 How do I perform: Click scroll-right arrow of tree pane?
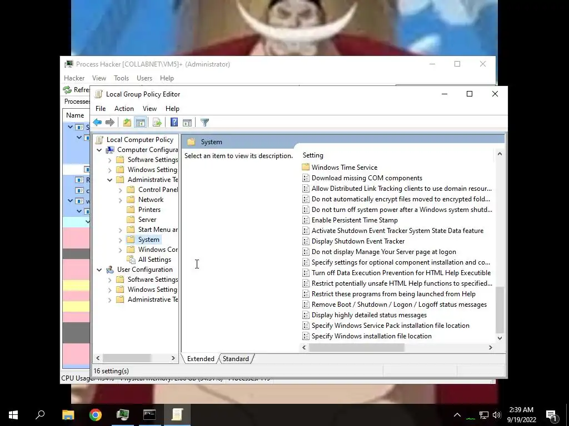173,358
